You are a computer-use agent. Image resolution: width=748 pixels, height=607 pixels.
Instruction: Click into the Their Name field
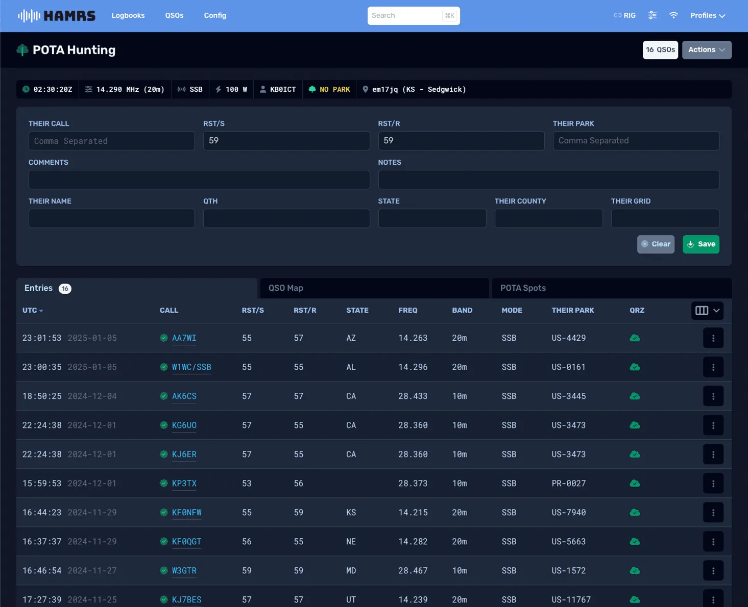[112, 218]
